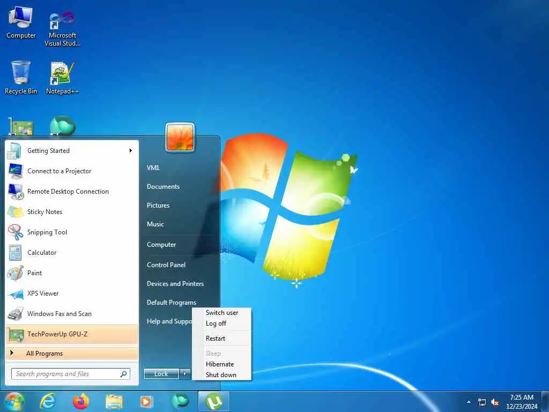
Task: Click the Lock button
Action: [x=161, y=374]
